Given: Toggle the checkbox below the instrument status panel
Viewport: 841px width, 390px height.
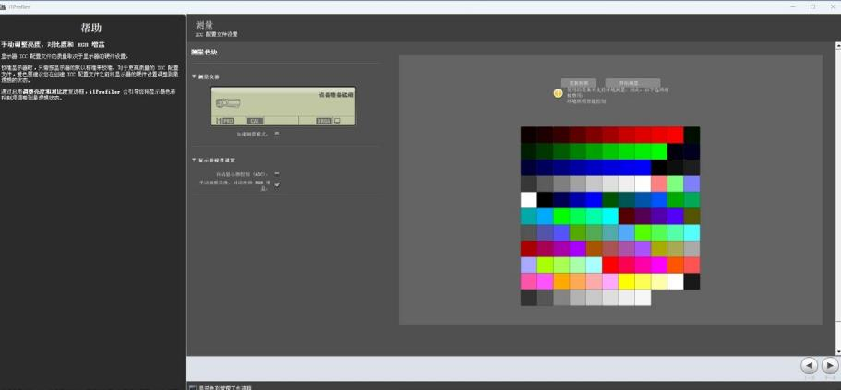Looking at the screenshot, I should (277, 134).
